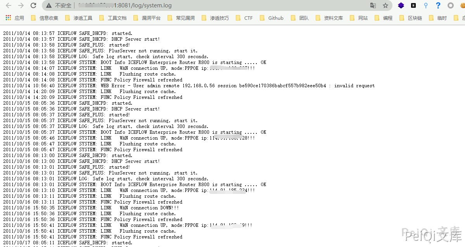Click the not-secure warning triangle icon
The height and width of the screenshot is (247, 465).
48,6
